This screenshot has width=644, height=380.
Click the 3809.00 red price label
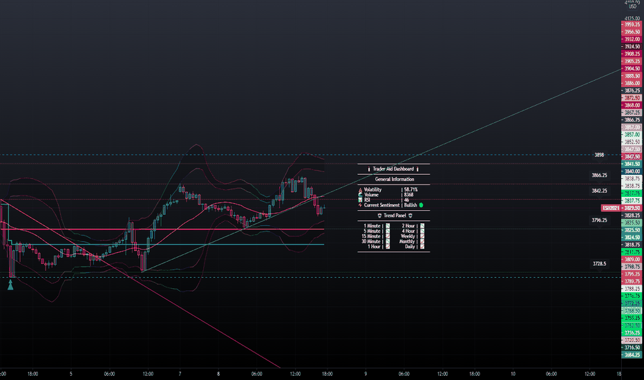tap(632, 260)
